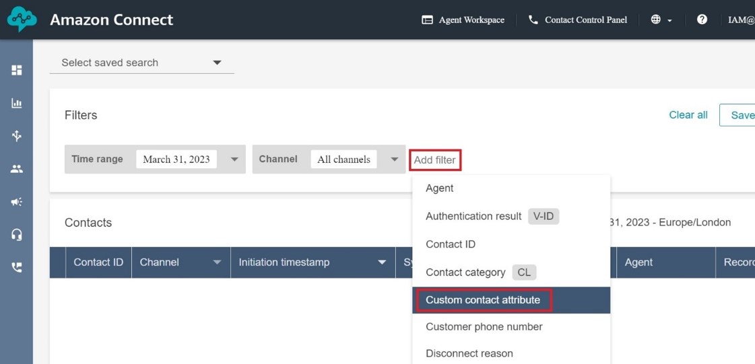Open the campaigns megaphone sidebar icon

tap(17, 202)
